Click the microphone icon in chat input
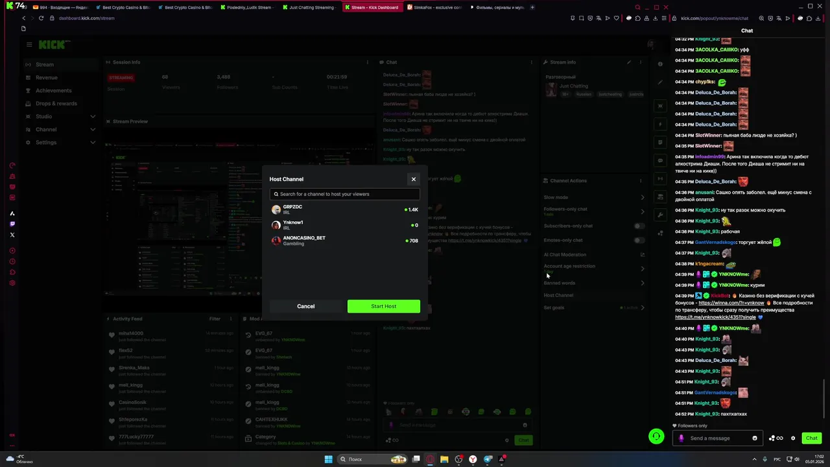This screenshot has width=830, height=467. pos(681,438)
